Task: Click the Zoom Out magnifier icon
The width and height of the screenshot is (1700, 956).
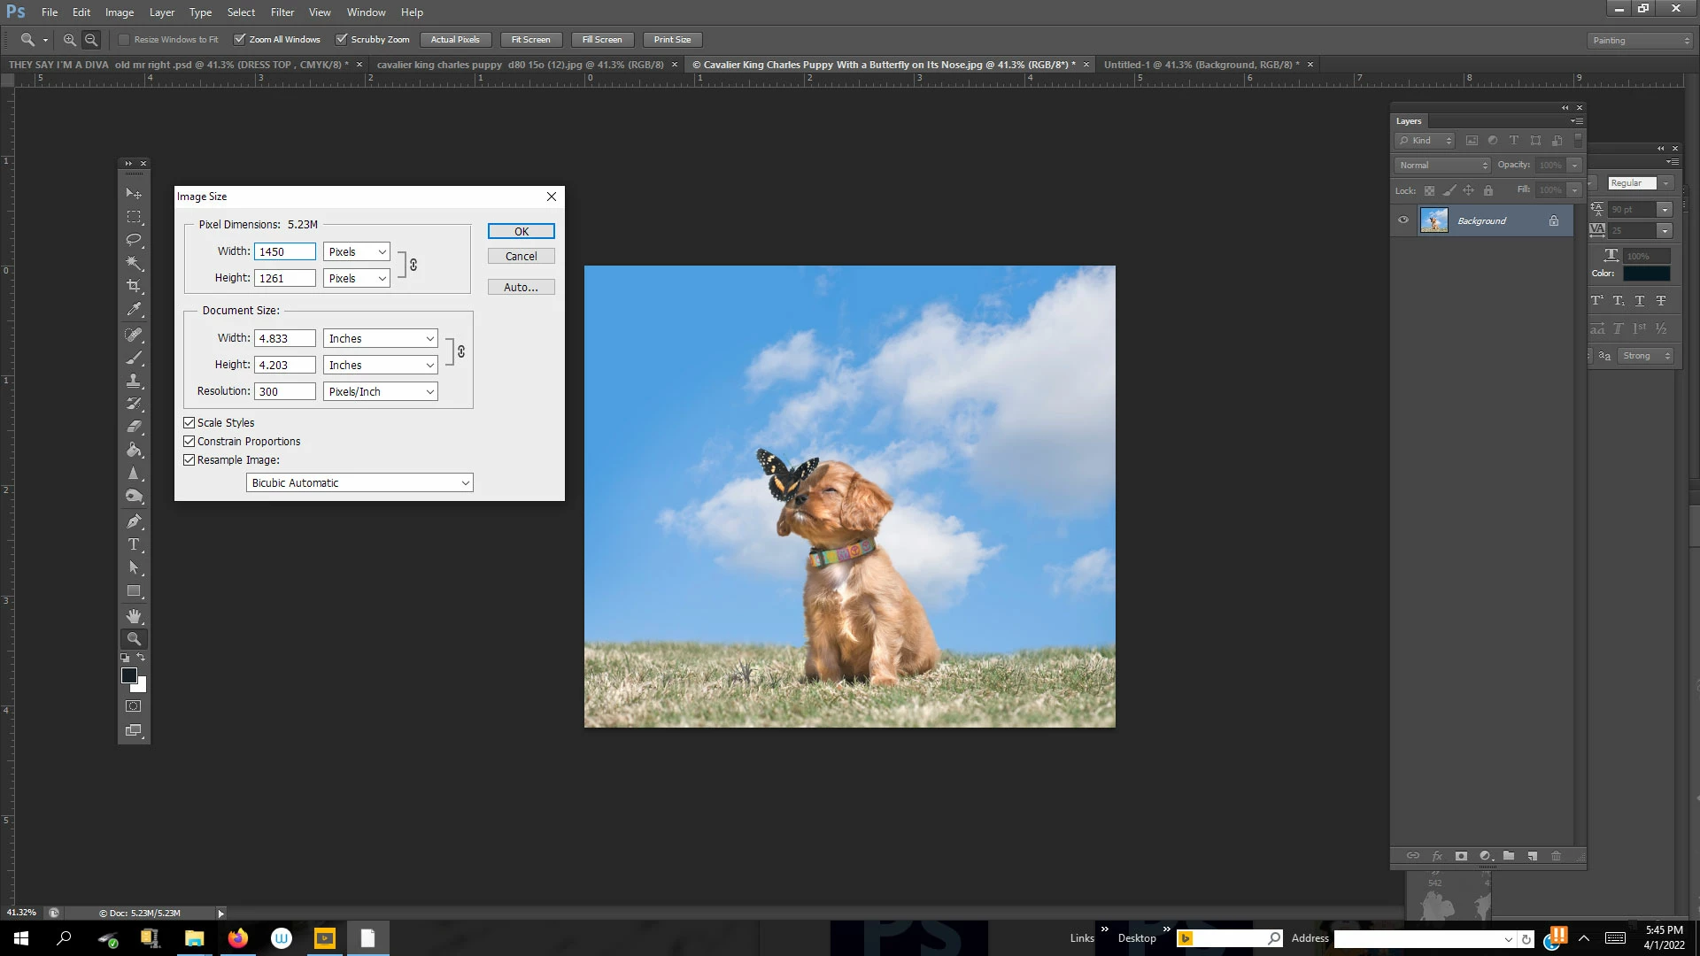Action: [x=91, y=40]
